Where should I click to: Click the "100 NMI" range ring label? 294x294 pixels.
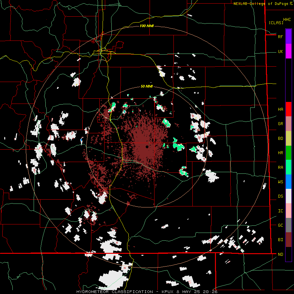pos(147,26)
